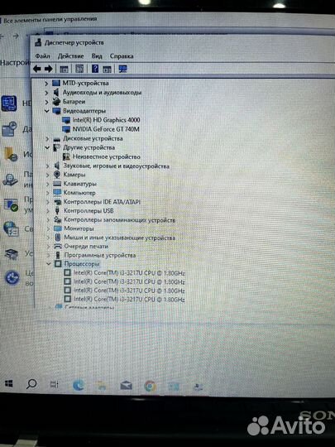The image size is (335, 447).
Task: Select NVIDIA GeForce GT 740M adapter
Action: tap(106, 129)
